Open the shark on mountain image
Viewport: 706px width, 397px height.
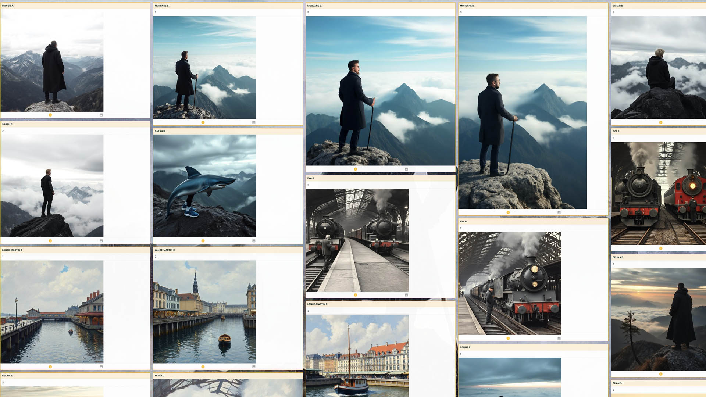(204, 186)
